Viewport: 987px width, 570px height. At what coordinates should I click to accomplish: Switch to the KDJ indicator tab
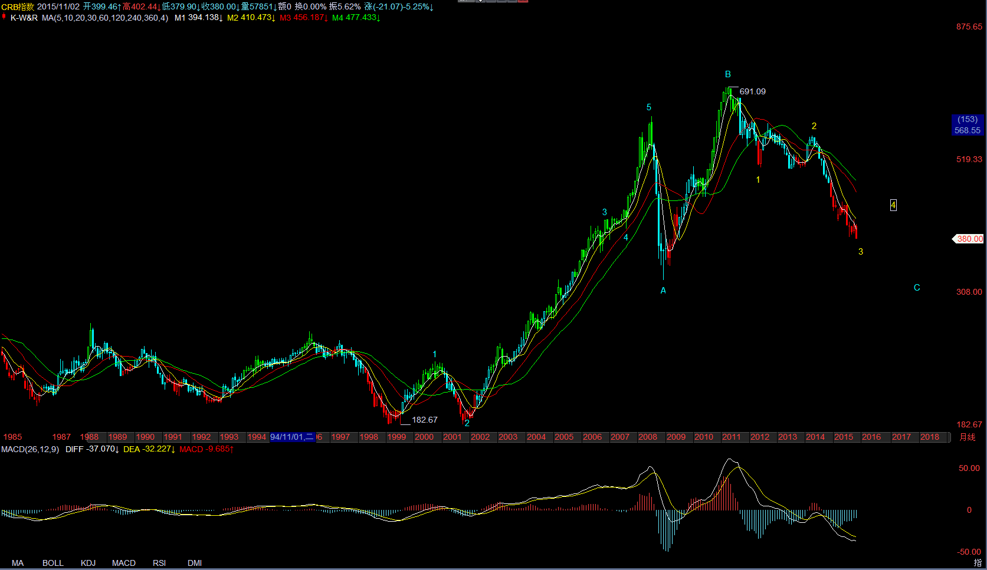(x=88, y=563)
